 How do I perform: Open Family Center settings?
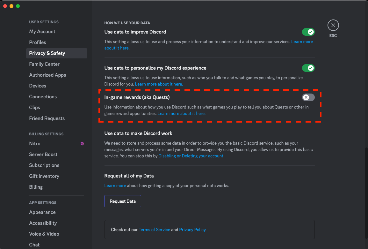tap(44, 64)
